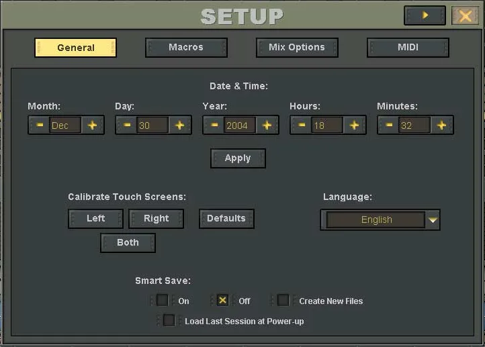The image size is (485, 347).
Task: Open the Macros tab
Action: click(186, 47)
